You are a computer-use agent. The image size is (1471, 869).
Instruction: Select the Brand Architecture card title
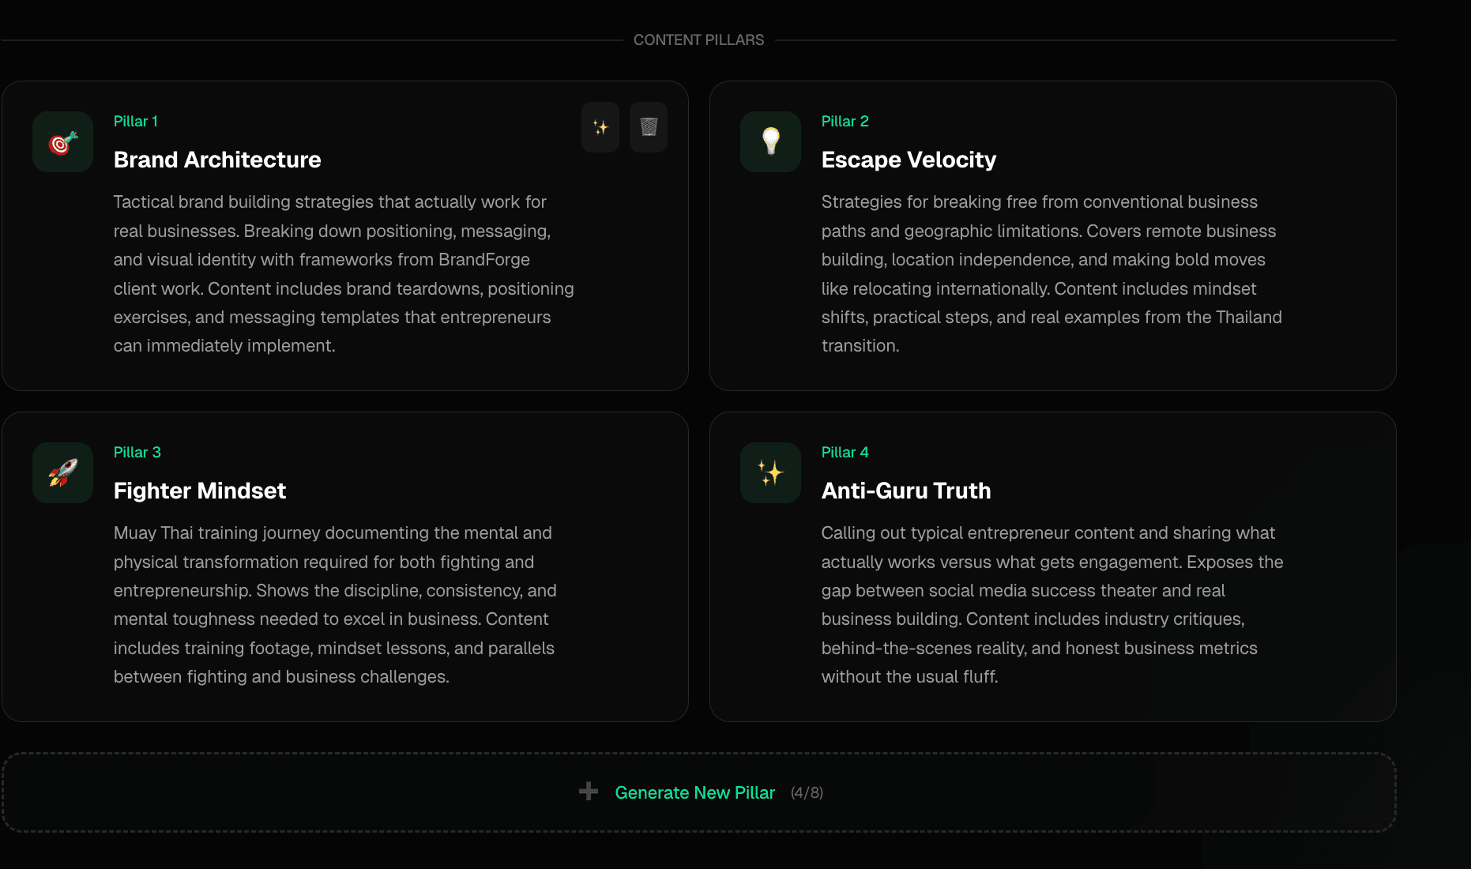tap(217, 160)
